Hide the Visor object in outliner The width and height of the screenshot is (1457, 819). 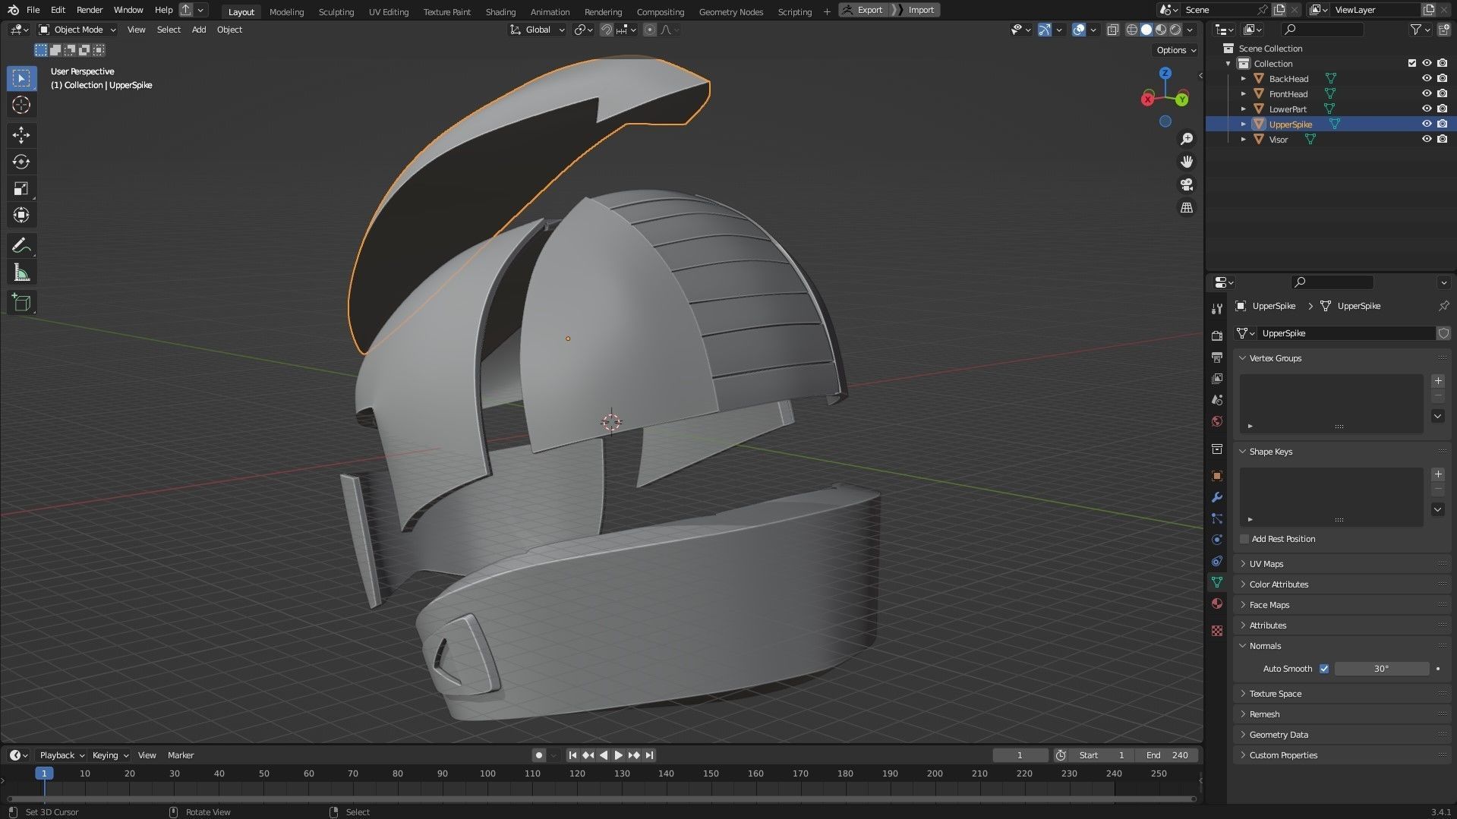1427,140
